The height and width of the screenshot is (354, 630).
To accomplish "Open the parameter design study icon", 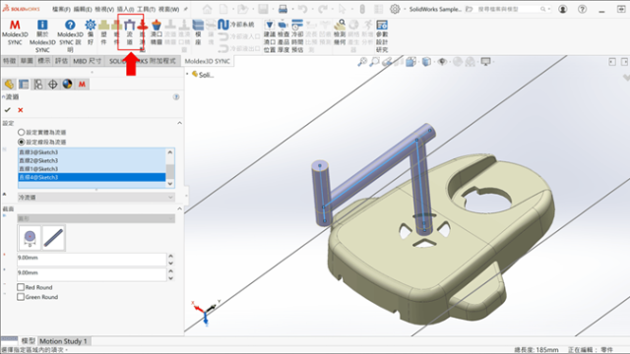I will click(x=382, y=26).
